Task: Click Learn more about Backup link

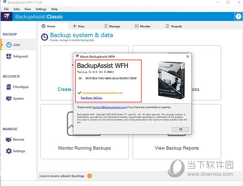Action: (62, 176)
